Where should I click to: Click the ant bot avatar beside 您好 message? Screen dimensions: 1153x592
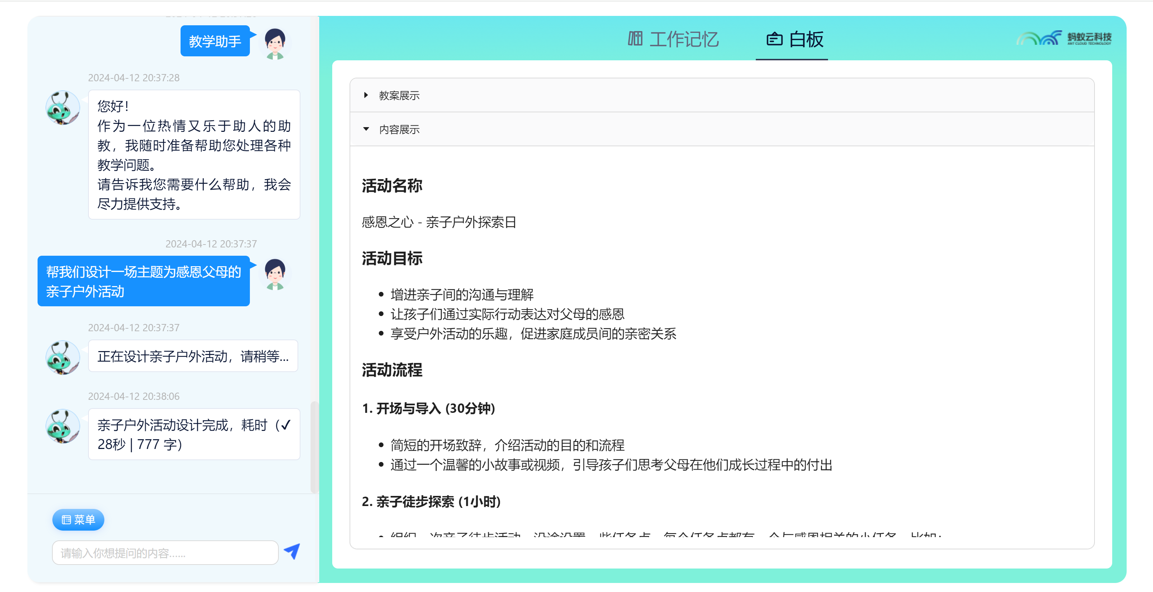click(63, 108)
